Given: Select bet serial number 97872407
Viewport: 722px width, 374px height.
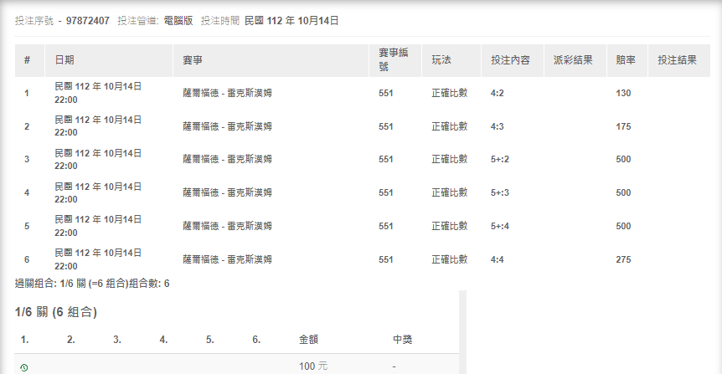Looking at the screenshot, I should (x=87, y=21).
